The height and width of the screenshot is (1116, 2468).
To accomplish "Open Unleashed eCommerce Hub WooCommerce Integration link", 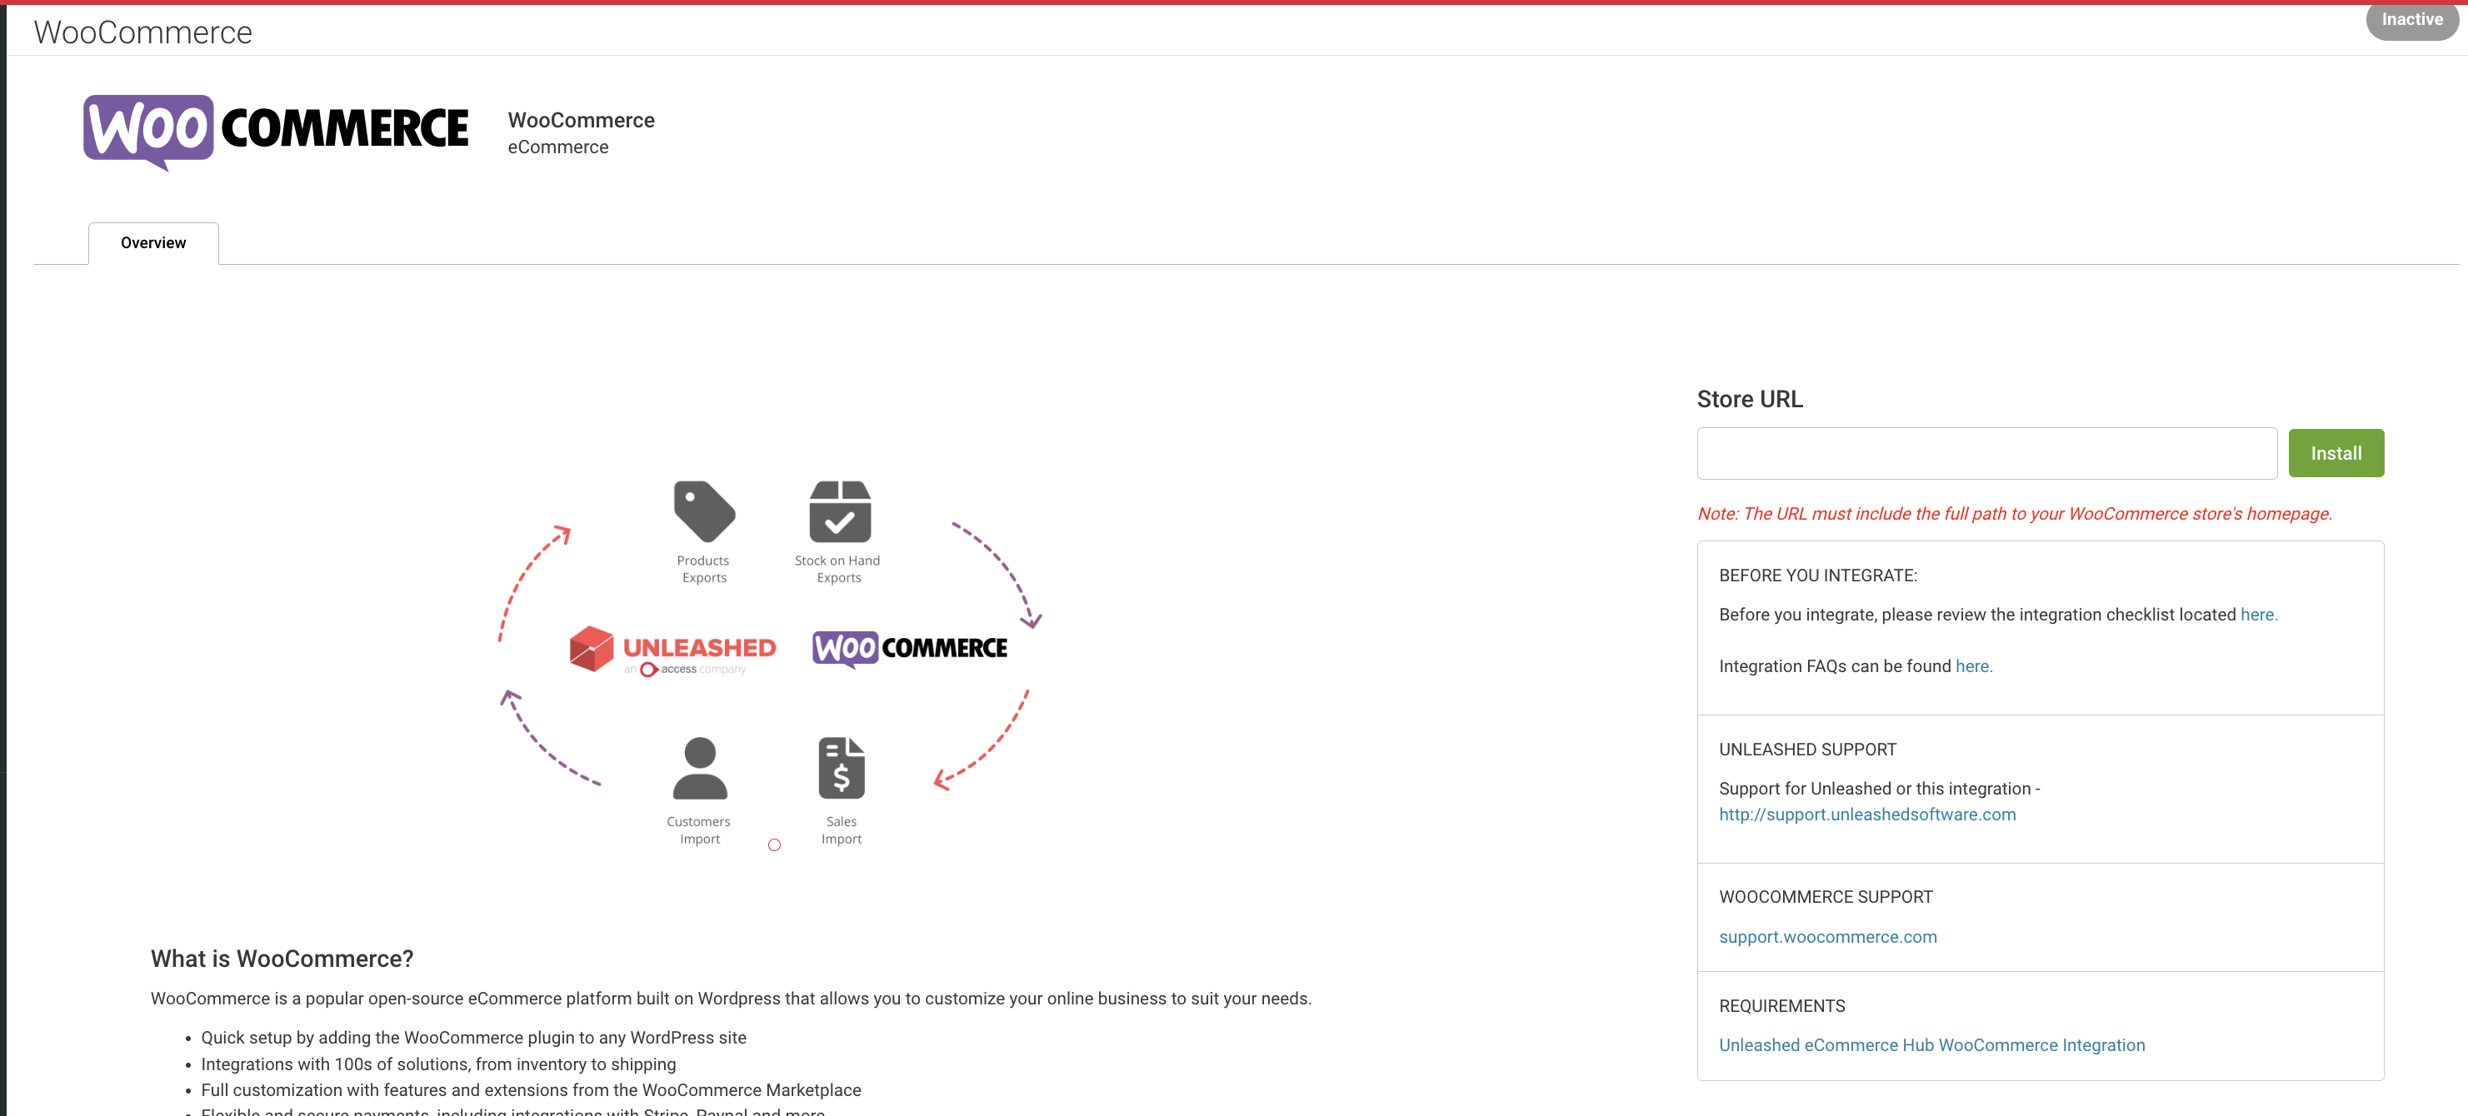I will point(1931,1045).
